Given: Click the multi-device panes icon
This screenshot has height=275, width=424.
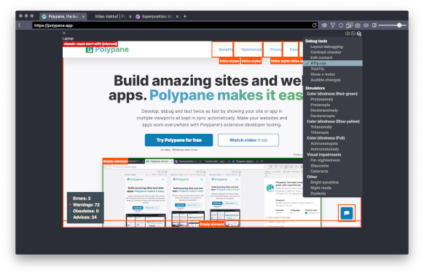Looking at the screenshot, I should point(350,25).
